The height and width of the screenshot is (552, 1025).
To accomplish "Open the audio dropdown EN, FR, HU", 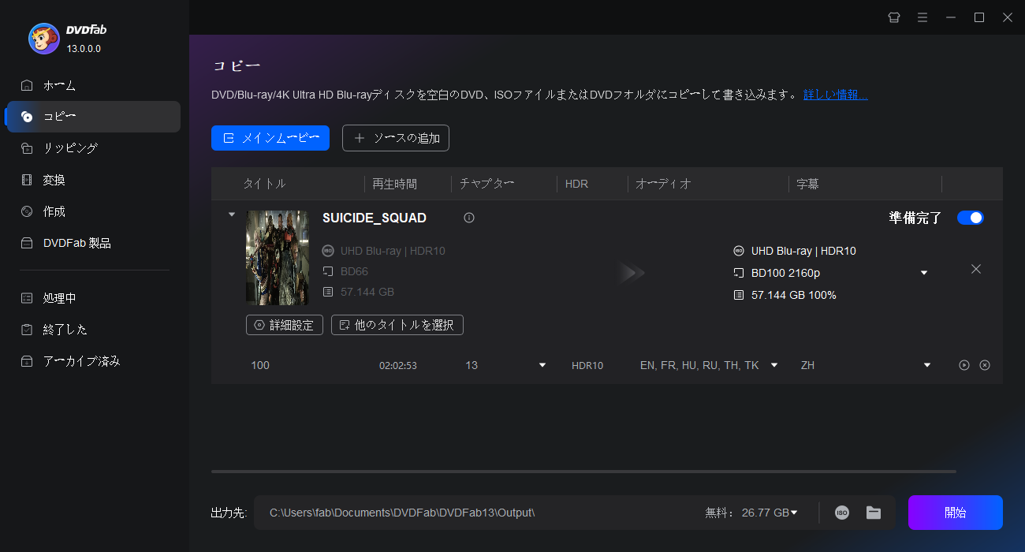I will (x=774, y=365).
